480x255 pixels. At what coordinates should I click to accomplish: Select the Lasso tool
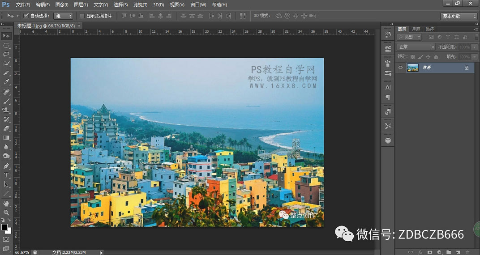coord(6,54)
